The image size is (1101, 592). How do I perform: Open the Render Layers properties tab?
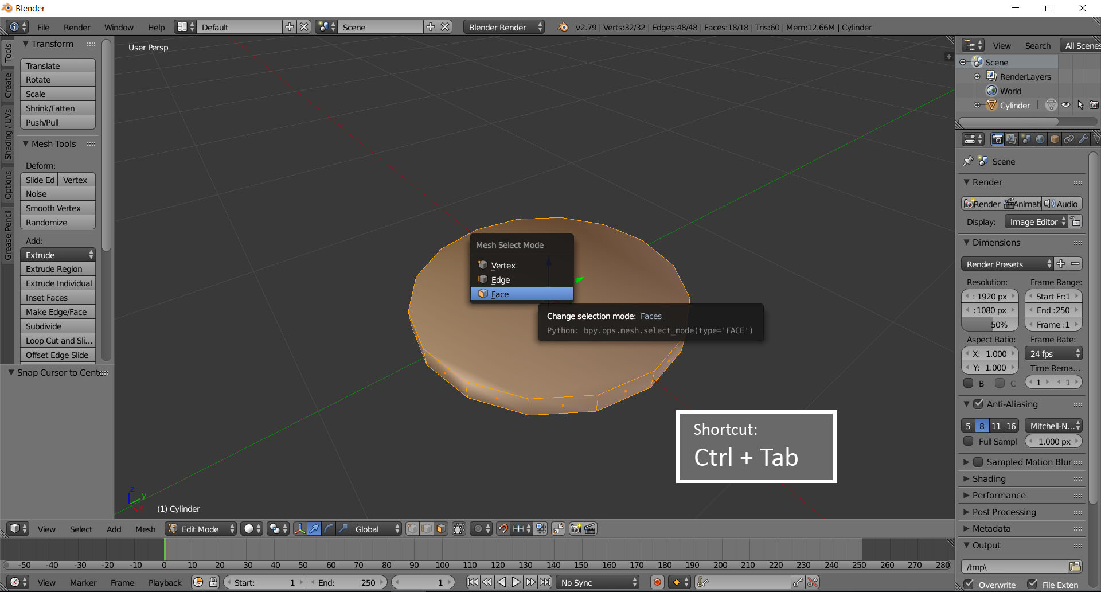tap(1012, 139)
